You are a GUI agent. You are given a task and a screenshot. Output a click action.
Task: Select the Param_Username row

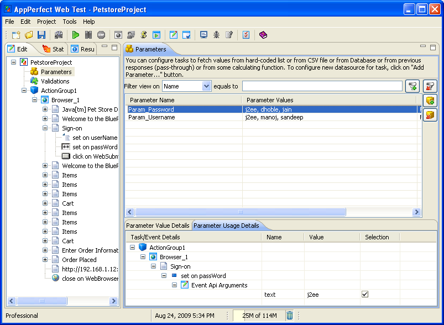coord(151,117)
